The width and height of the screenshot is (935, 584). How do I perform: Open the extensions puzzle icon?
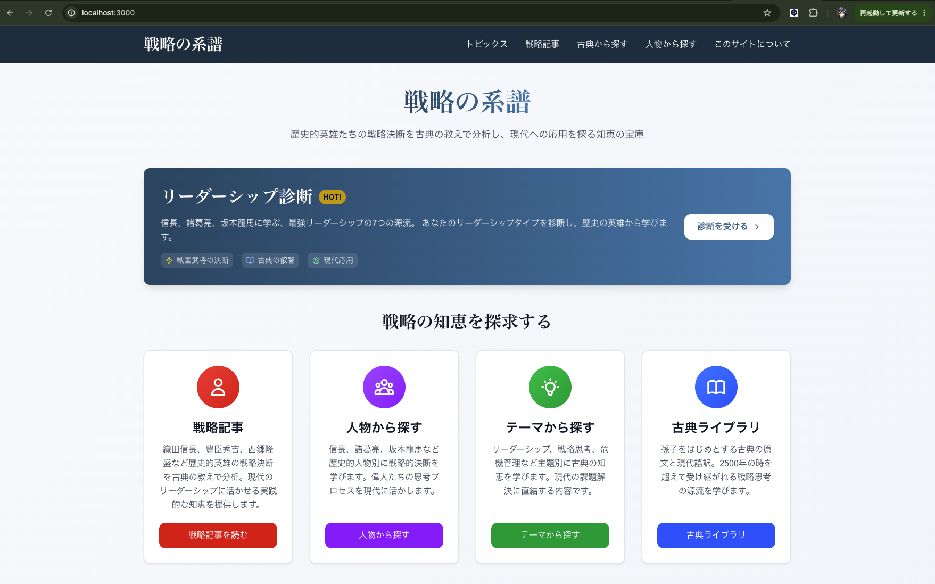[x=813, y=13]
